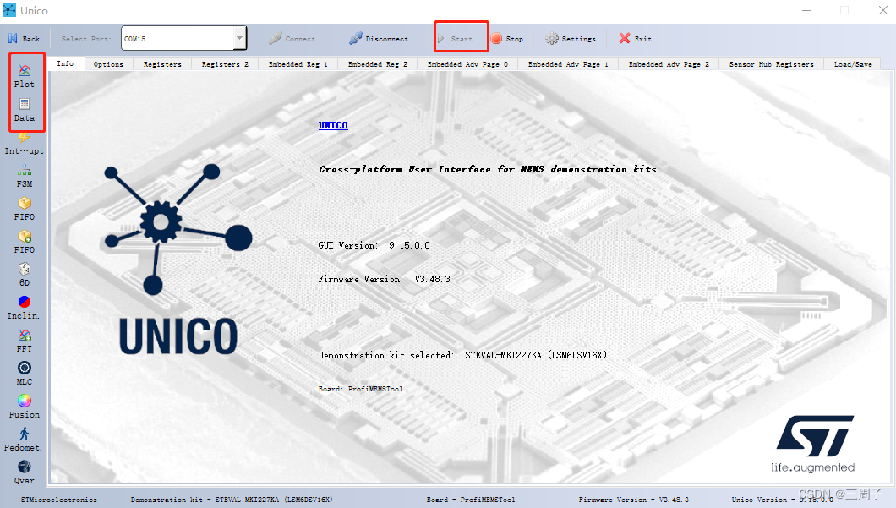Click the COM15 port field
Screen dimensions: 896x508
click(x=178, y=38)
